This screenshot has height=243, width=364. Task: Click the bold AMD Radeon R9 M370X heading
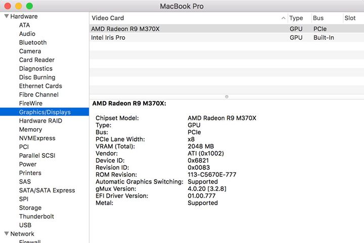[x=129, y=103]
